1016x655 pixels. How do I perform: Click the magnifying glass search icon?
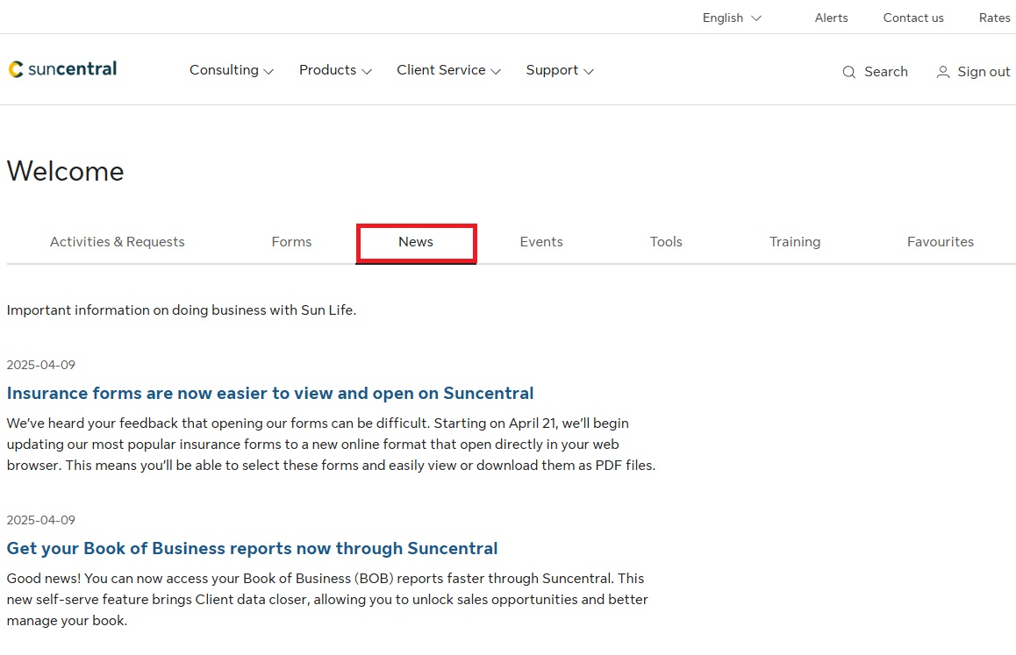click(848, 72)
